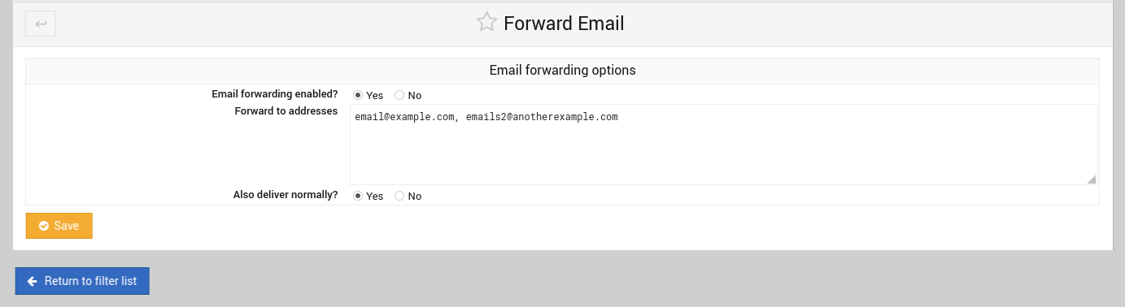Viewport: 1125px width, 307px height.
Task: Click the Also deliver normally? label
Action: (x=286, y=195)
